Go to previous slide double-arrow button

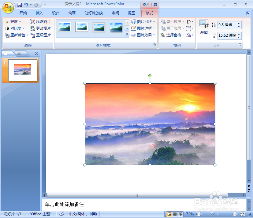249,186
